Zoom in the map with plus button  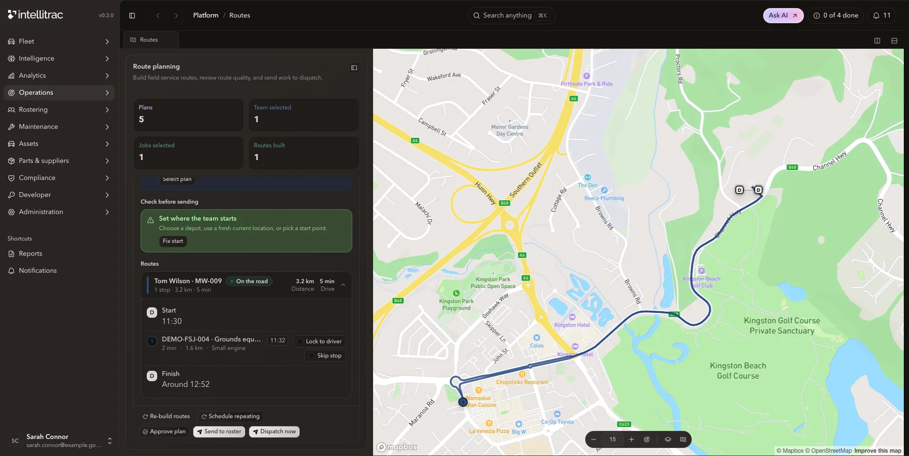point(632,439)
